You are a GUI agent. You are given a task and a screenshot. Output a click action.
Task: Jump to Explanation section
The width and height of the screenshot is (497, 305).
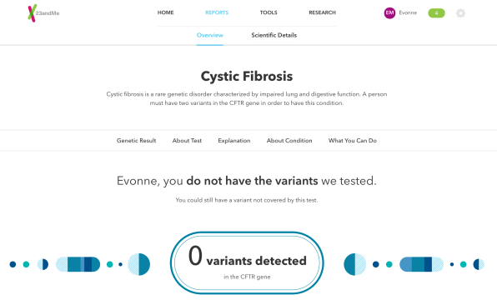[234, 141]
